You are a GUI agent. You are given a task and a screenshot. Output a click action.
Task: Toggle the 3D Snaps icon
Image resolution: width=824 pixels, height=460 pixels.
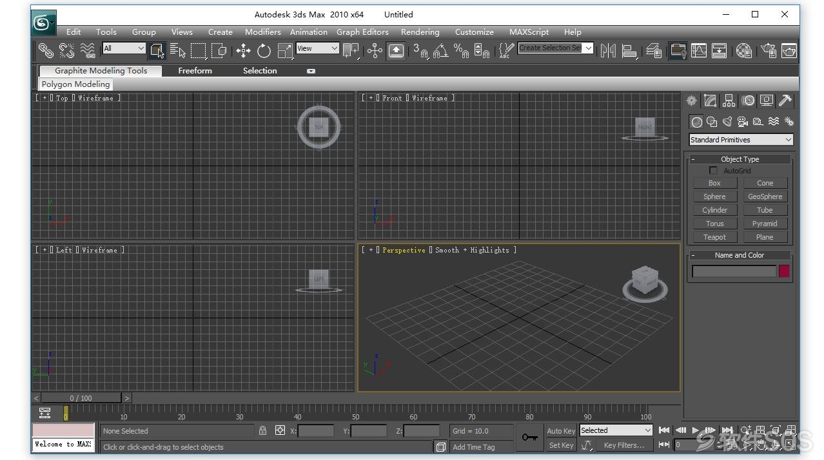point(420,50)
